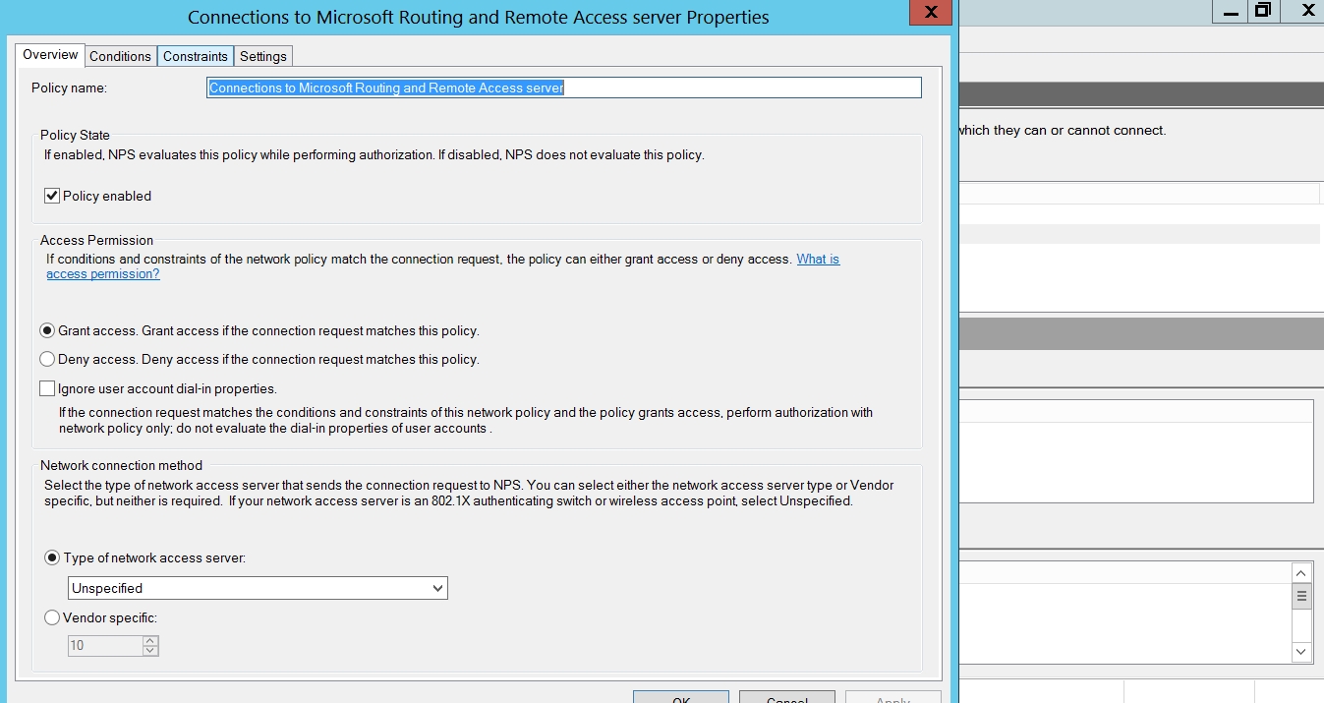
Task: Click the background window scrollbar up arrow
Action: (1301, 573)
